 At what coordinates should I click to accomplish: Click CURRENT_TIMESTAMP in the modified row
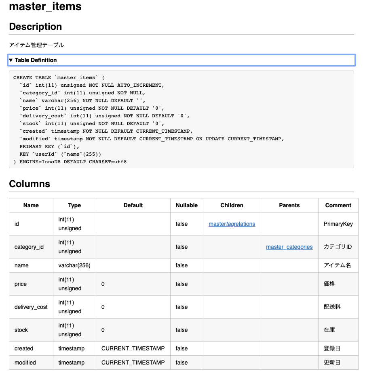point(133,362)
